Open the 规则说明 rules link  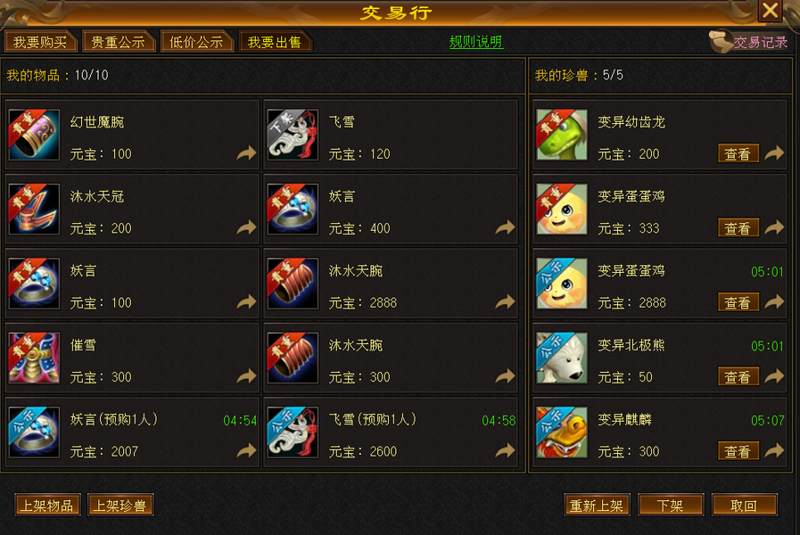coord(476,42)
